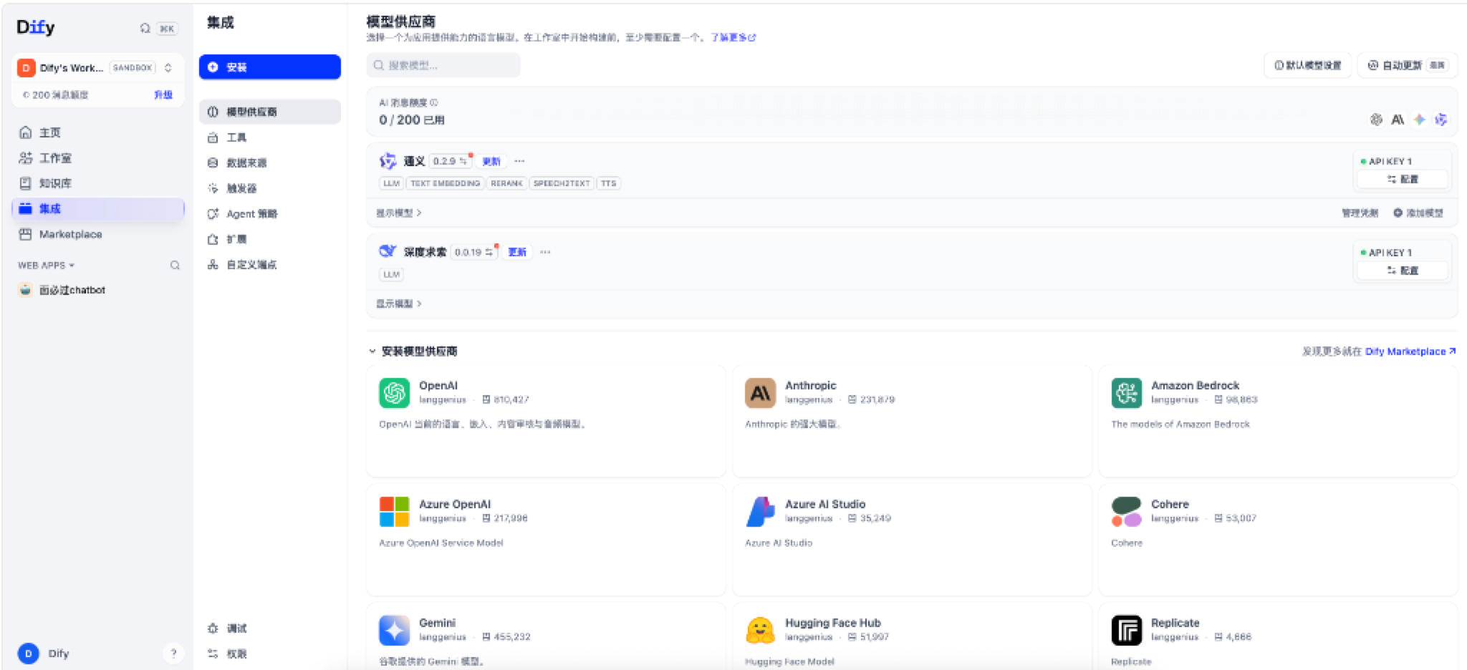
Task: Open Marketplace in sidebar
Action: 97,234
